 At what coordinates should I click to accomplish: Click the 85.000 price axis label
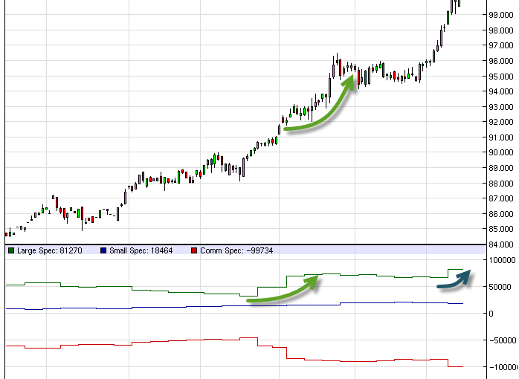pos(501,229)
